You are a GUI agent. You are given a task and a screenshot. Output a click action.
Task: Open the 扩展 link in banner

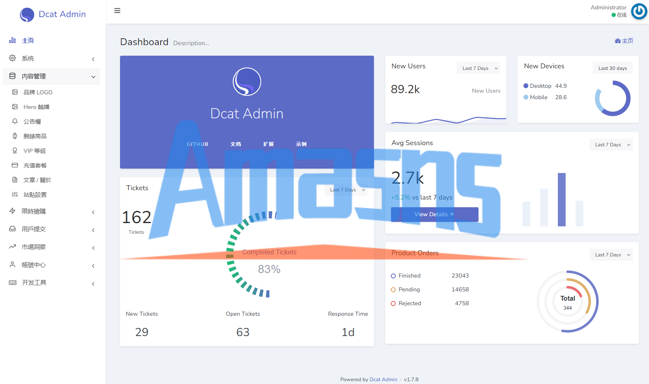tap(269, 144)
